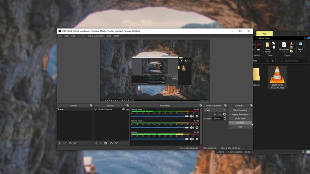Open transition properties with the gear icon
The image size is (310, 174).
(224, 114)
